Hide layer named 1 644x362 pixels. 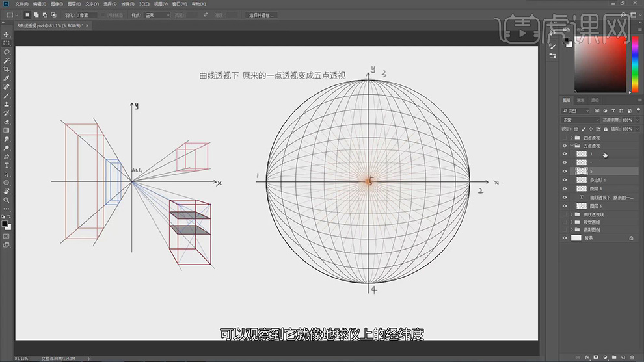point(565,154)
